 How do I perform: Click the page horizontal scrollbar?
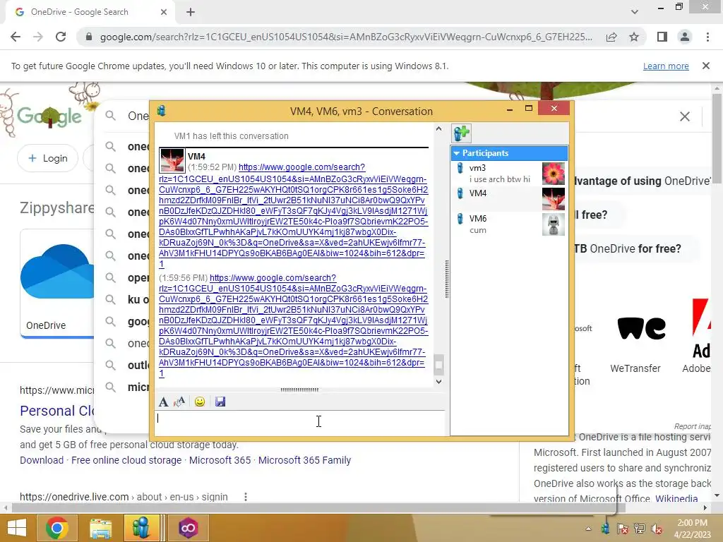318,508
